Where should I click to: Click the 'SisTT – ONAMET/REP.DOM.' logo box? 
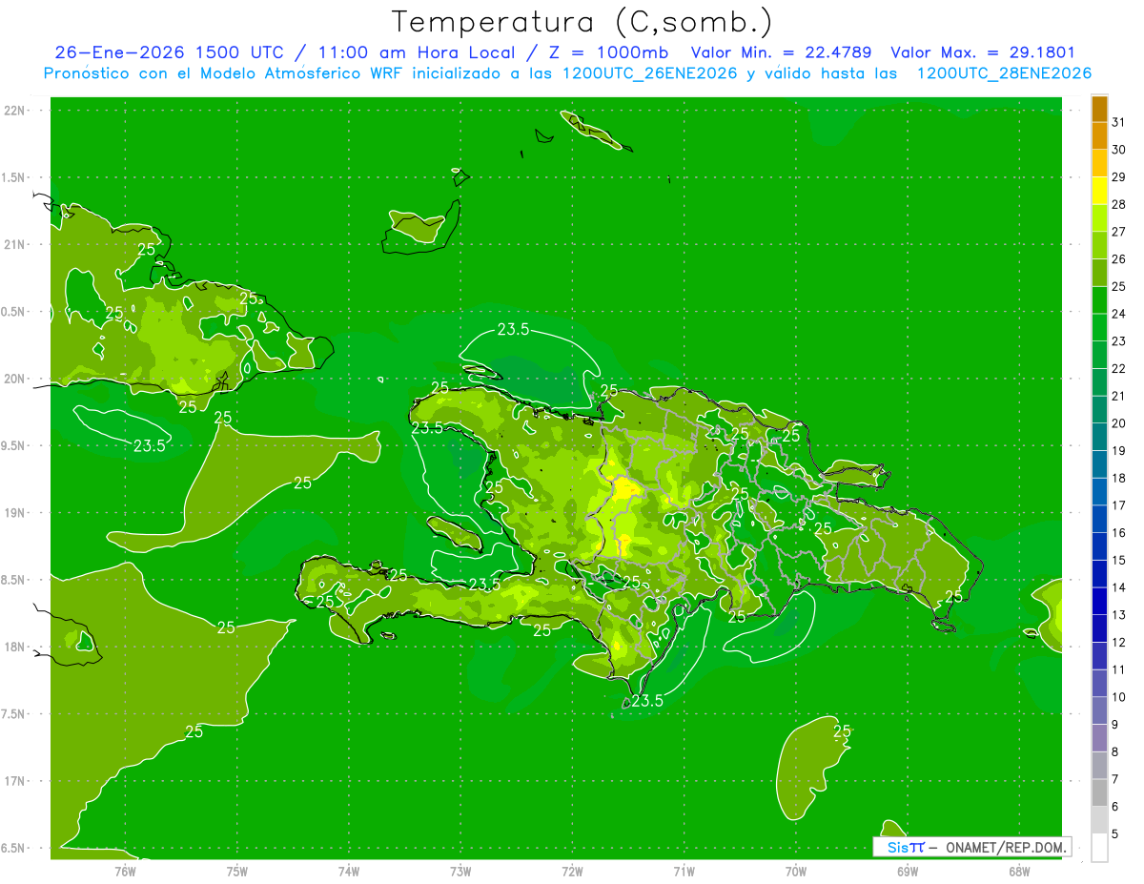point(972,847)
